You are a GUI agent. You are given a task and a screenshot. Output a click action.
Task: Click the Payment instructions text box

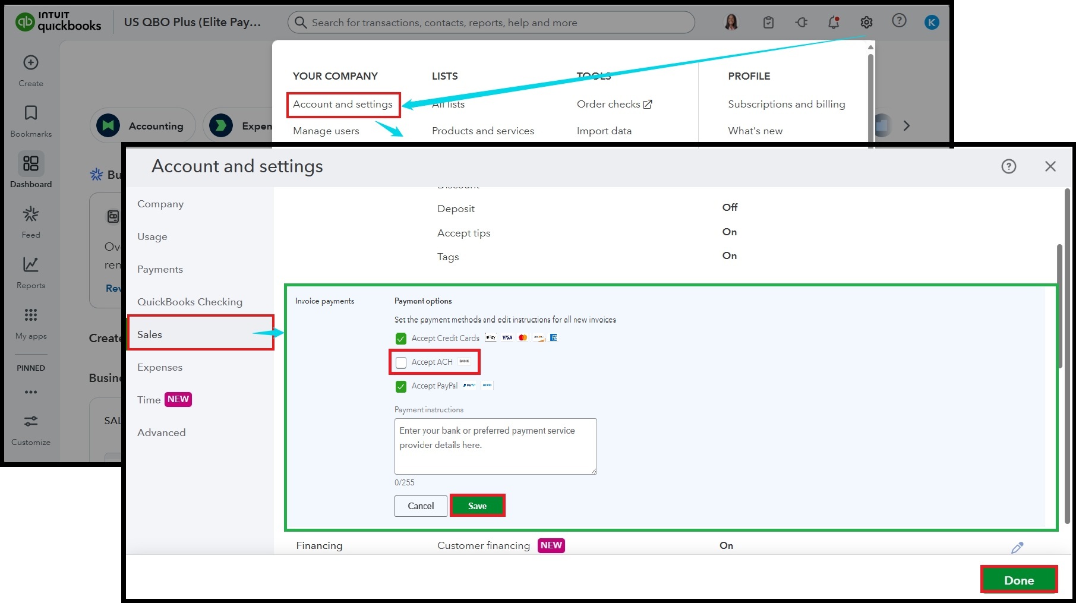pyautogui.click(x=496, y=446)
